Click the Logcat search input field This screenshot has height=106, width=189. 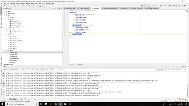pyautogui.click(x=108, y=70)
